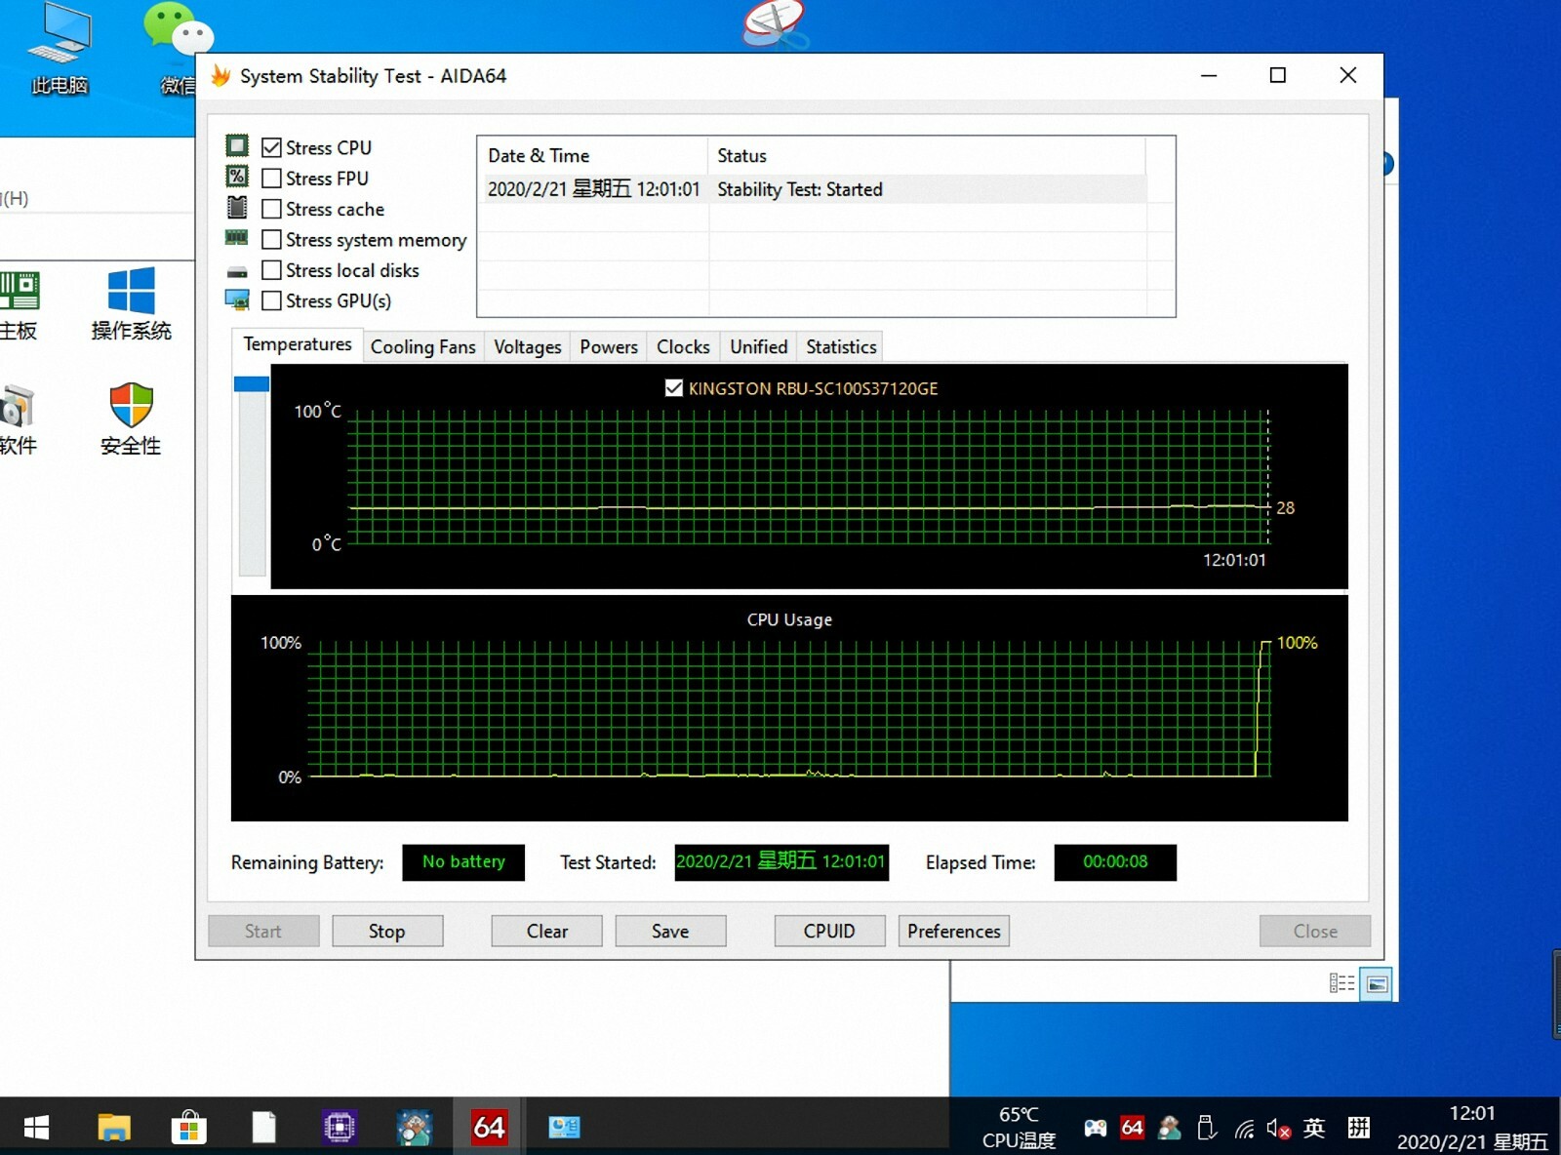
Task: Click the blank document taskbar icon
Action: click(x=264, y=1128)
